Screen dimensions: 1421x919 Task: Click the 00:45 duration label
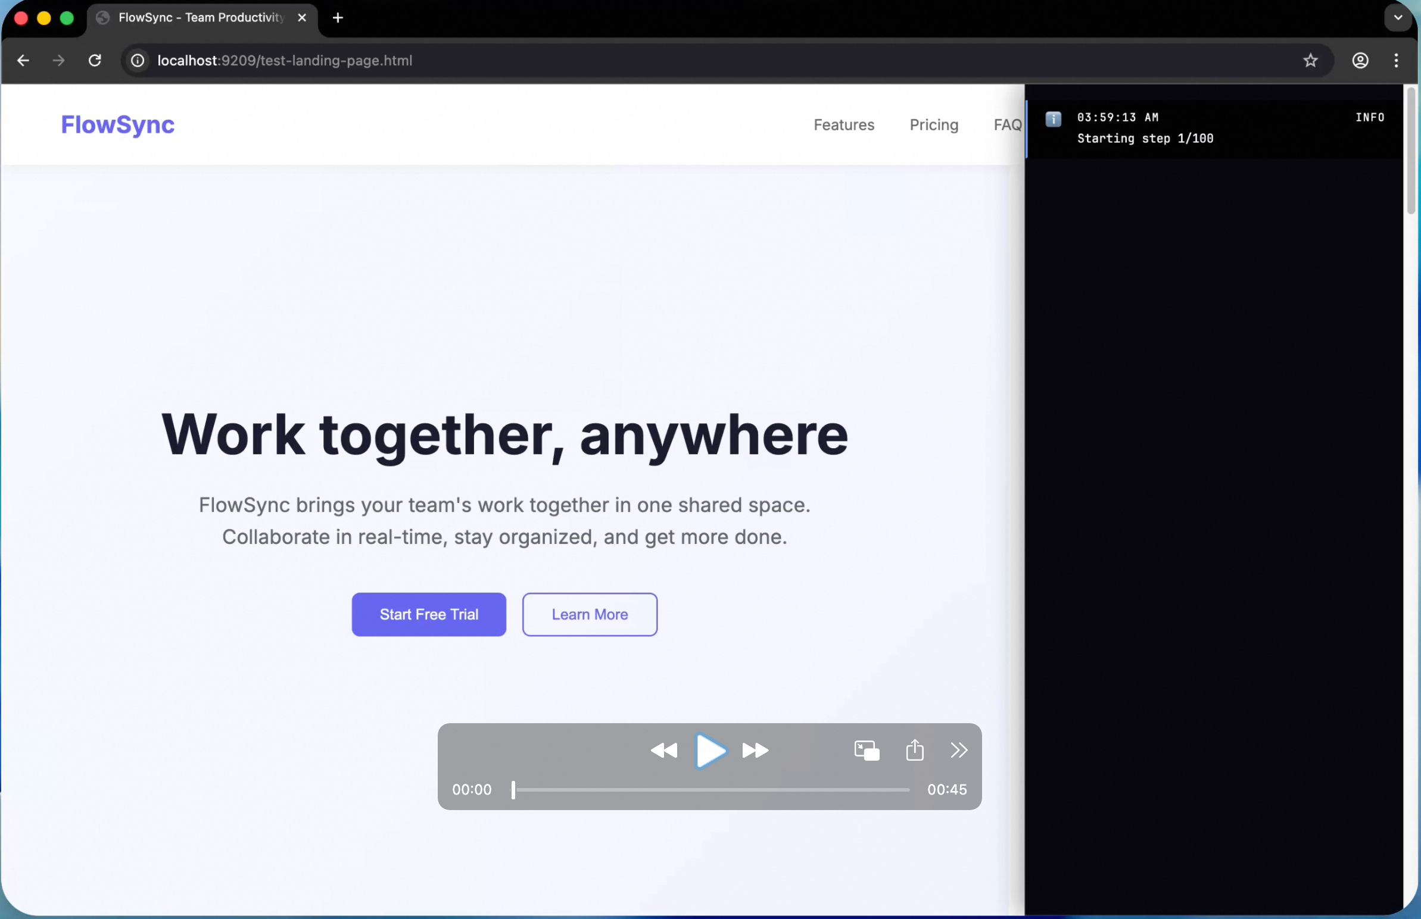pos(947,789)
